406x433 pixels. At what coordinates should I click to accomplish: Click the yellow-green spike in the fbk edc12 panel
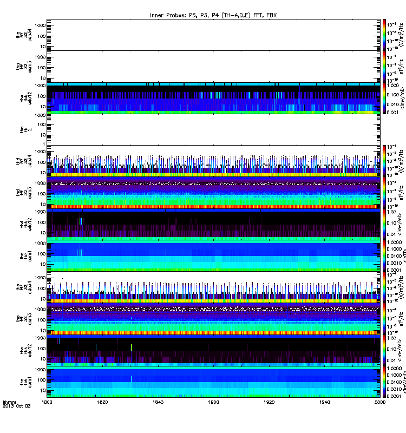[x=132, y=347]
